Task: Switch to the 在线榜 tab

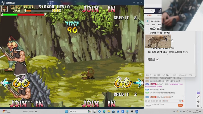Action: tap(149, 15)
